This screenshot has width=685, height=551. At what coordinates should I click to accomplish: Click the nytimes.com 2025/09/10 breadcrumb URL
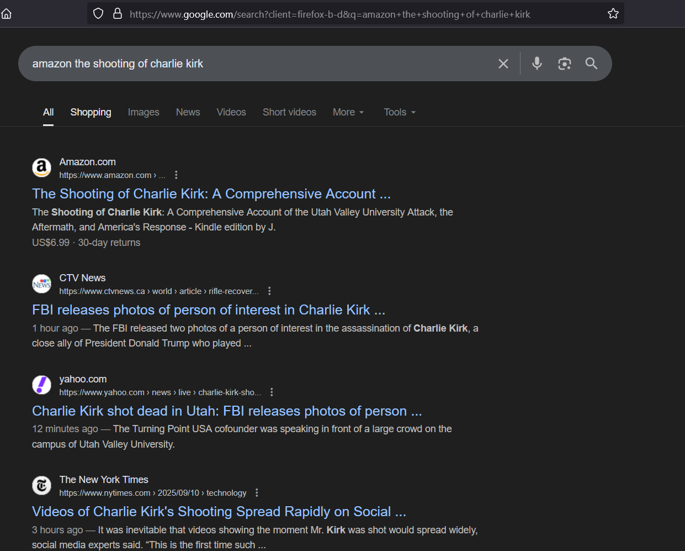pyautogui.click(x=153, y=493)
